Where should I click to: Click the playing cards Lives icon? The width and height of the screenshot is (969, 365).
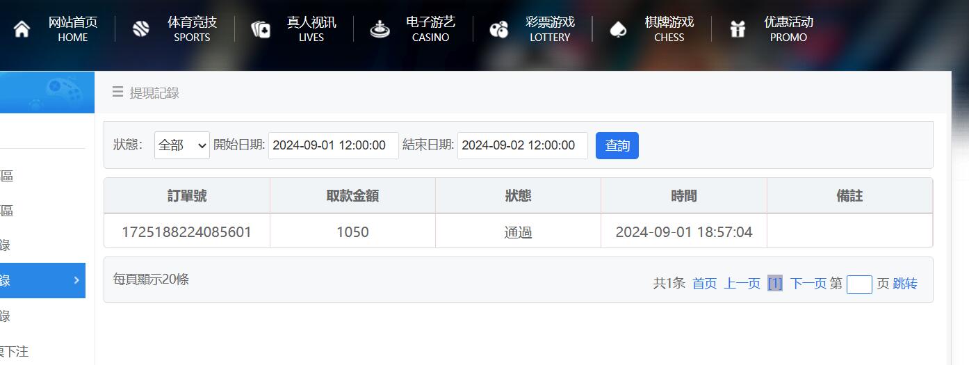tap(261, 29)
